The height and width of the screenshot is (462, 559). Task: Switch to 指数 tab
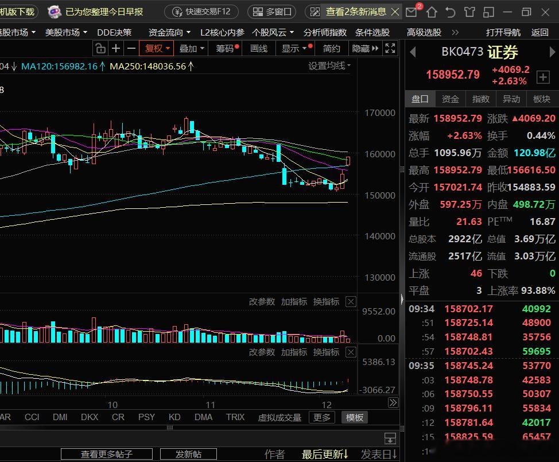pyautogui.click(x=480, y=99)
